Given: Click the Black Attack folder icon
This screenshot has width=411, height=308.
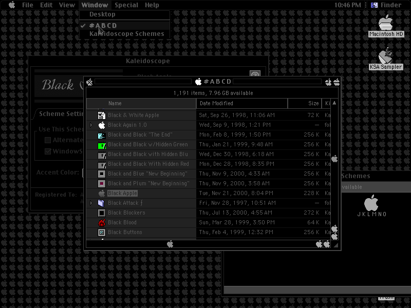Looking at the screenshot, I should 102,203.
